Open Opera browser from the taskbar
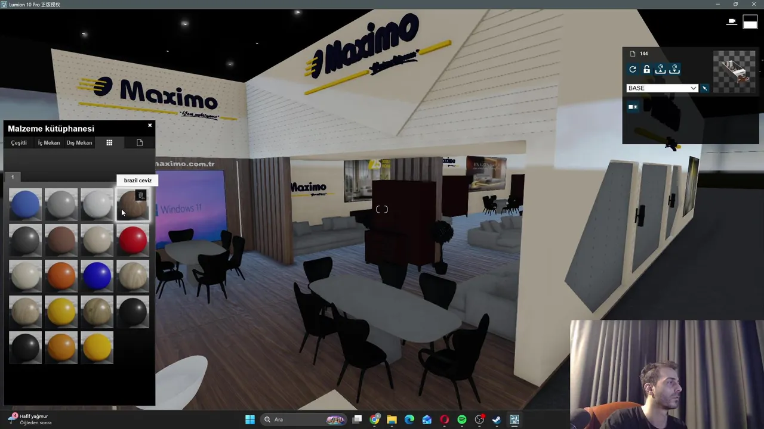 (444, 419)
